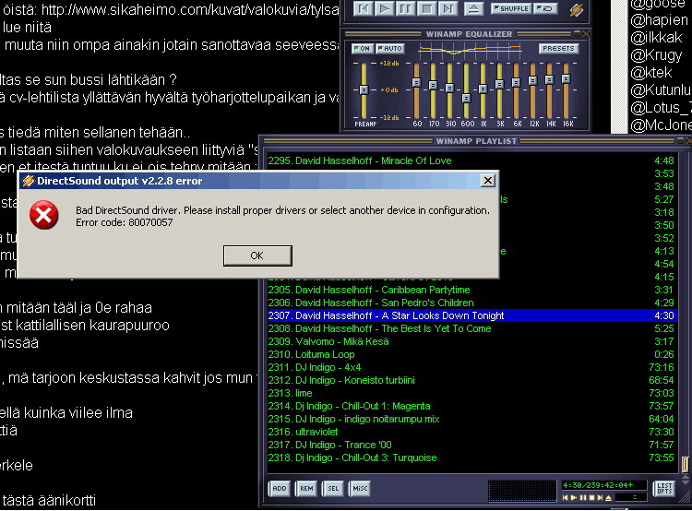The image size is (692, 511).
Task: Click the 3K band slider handle
Action: (x=499, y=84)
